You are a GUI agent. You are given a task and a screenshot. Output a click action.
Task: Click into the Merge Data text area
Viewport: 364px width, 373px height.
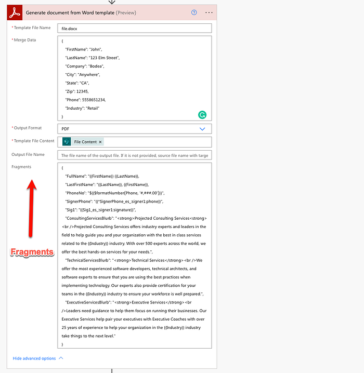(x=135, y=78)
